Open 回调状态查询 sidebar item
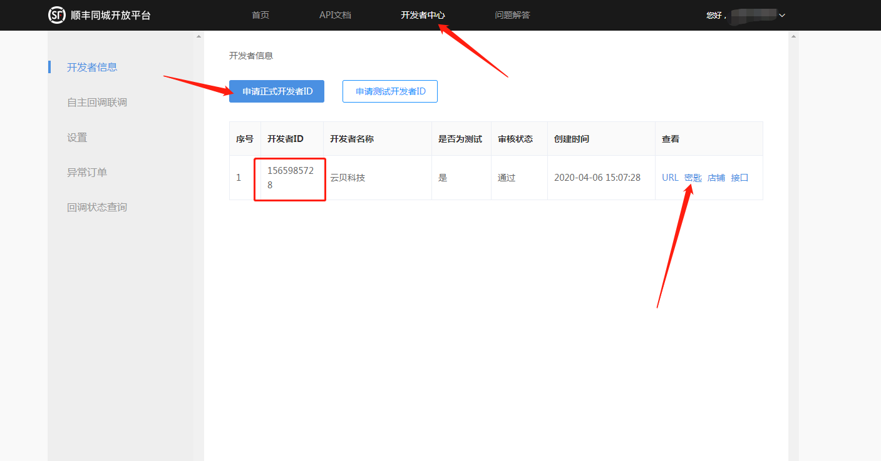Viewport: 881px width, 461px height. (x=97, y=207)
